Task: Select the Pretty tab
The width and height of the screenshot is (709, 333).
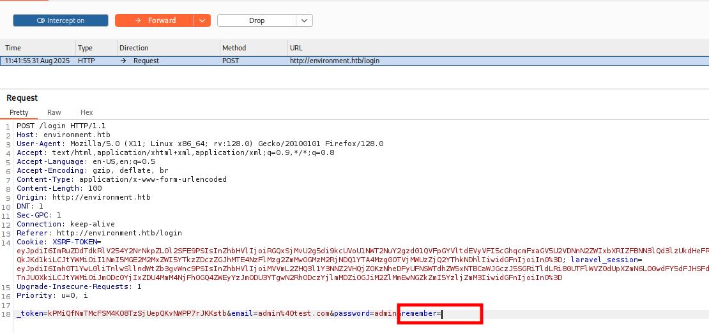Action: pyautogui.click(x=19, y=112)
